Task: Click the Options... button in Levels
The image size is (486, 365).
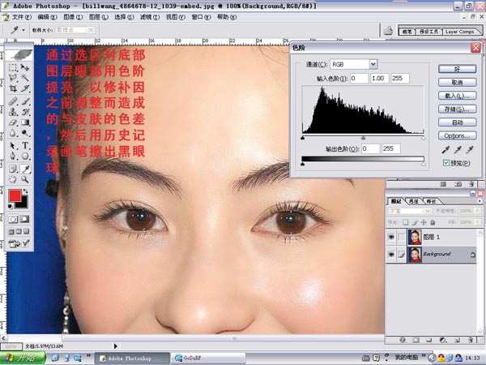Action: pyautogui.click(x=457, y=135)
